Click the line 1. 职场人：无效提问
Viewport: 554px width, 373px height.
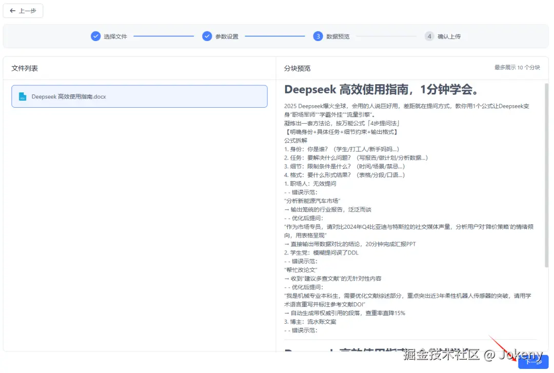pyautogui.click(x=310, y=184)
